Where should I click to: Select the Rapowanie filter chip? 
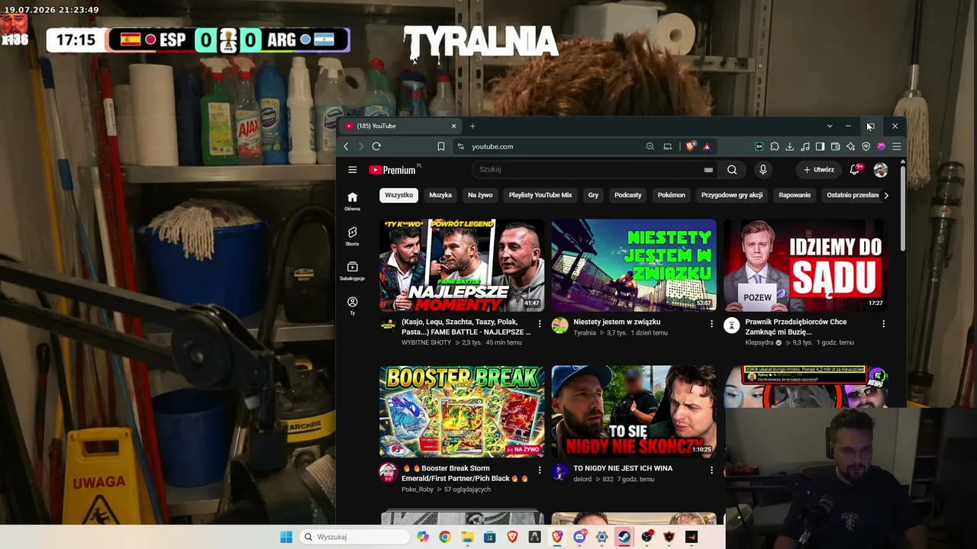[x=795, y=195]
